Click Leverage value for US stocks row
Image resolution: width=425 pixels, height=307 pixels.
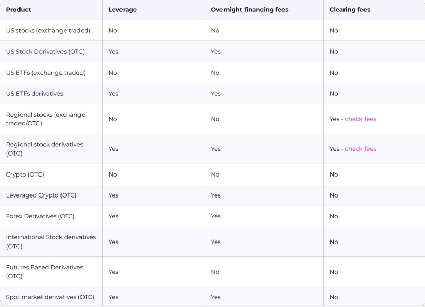click(113, 31)
